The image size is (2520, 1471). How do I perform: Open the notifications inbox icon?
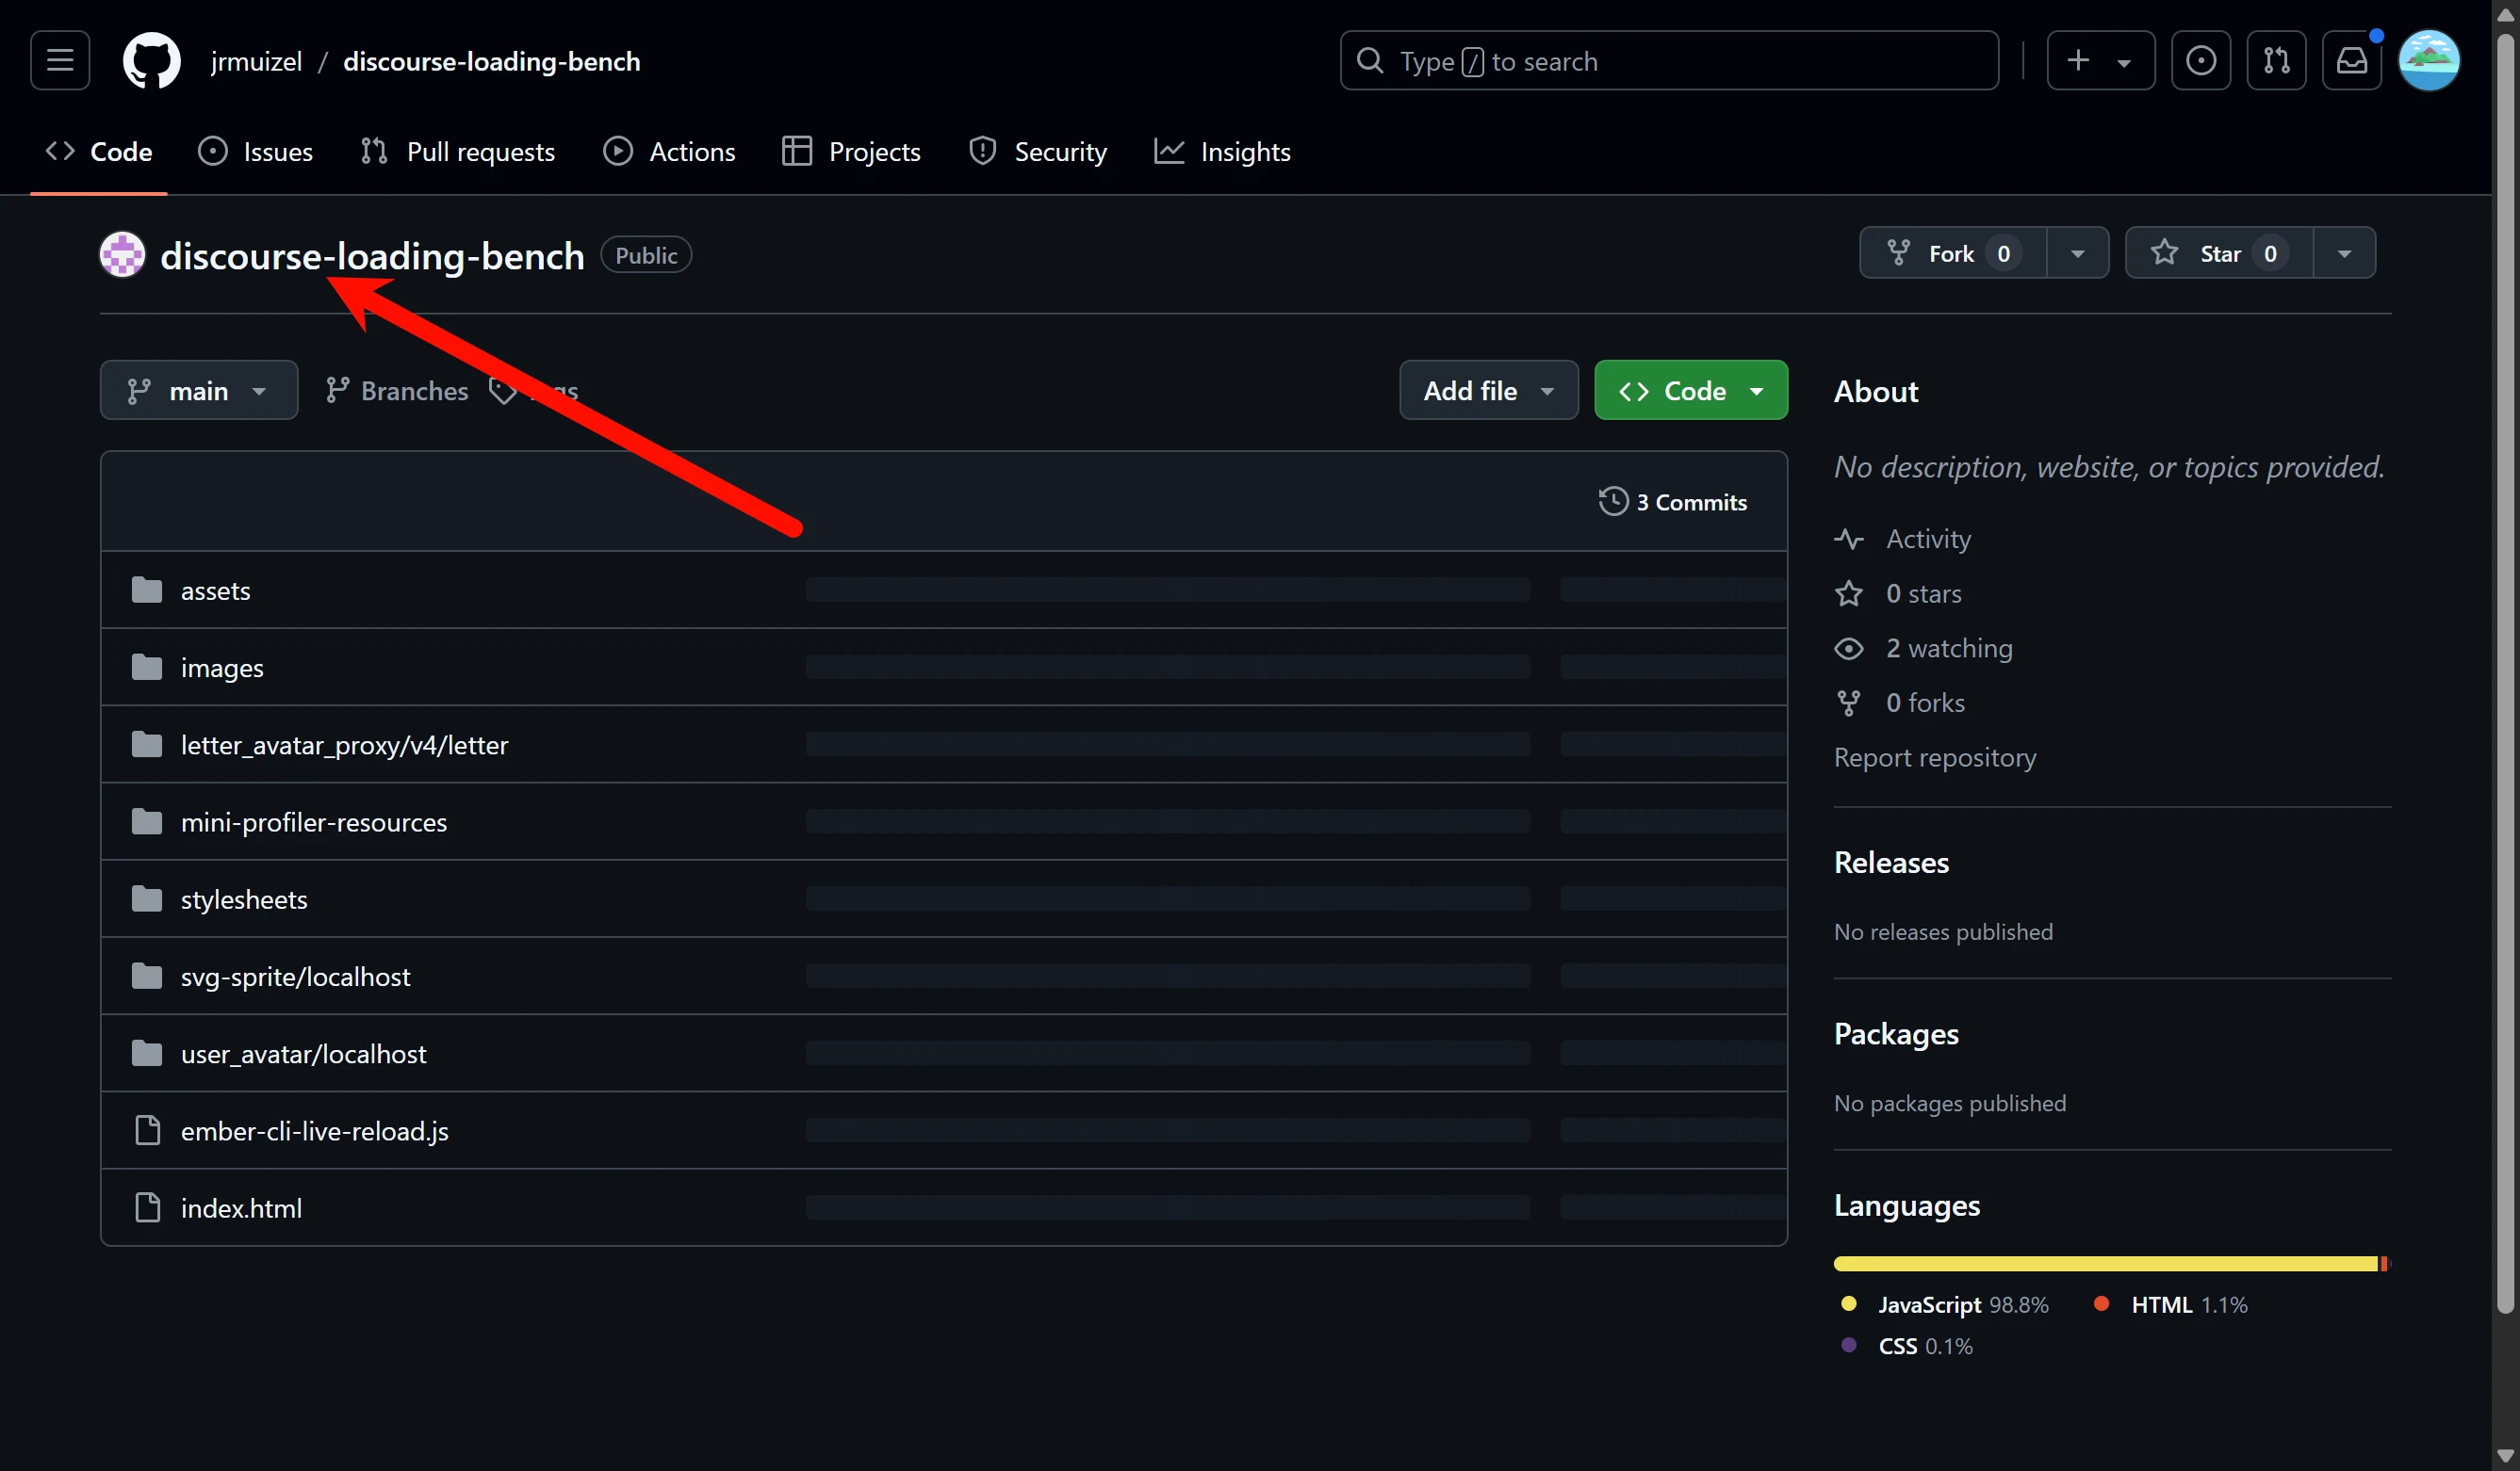2351,61
